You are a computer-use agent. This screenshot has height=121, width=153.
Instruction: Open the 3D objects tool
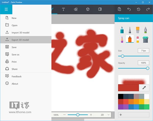tap(88, 9)
